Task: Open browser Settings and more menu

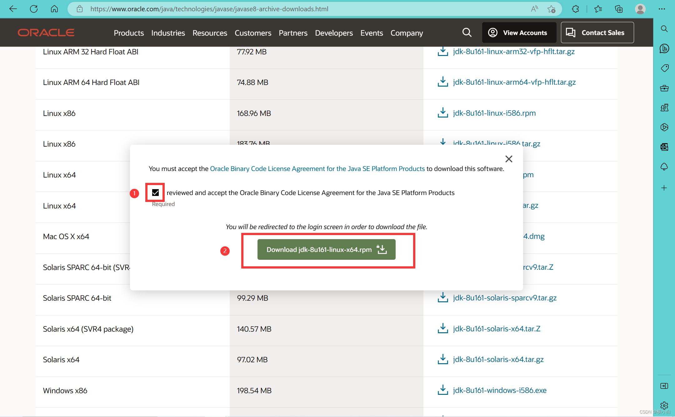Action: click(662, 9)
